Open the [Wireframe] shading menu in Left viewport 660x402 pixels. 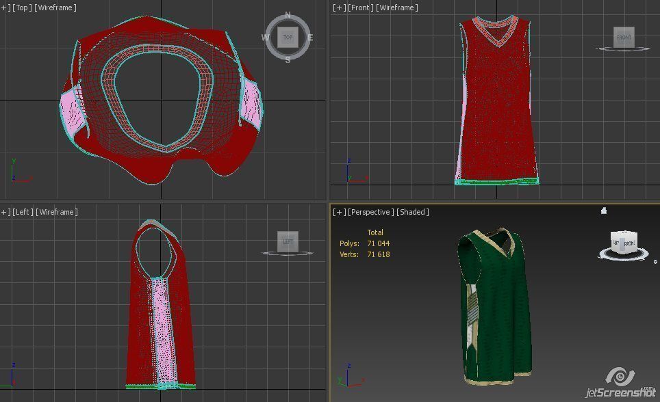[x=57, y=212]
